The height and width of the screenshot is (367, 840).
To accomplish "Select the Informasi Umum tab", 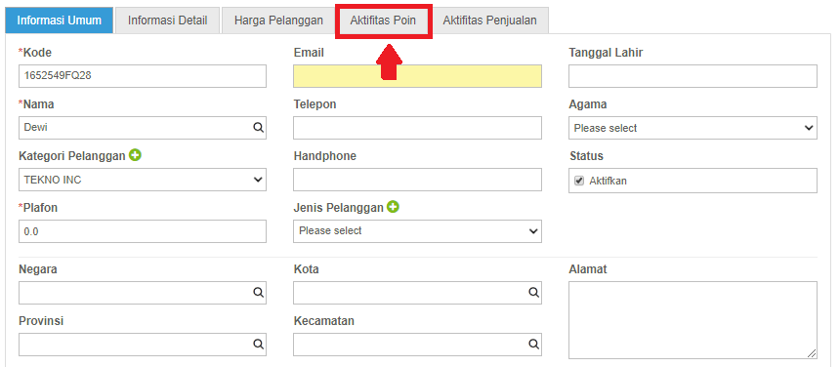I will pos(59,20).
